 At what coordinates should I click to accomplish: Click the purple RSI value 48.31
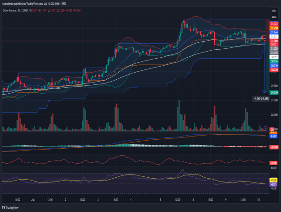[274, 184]
